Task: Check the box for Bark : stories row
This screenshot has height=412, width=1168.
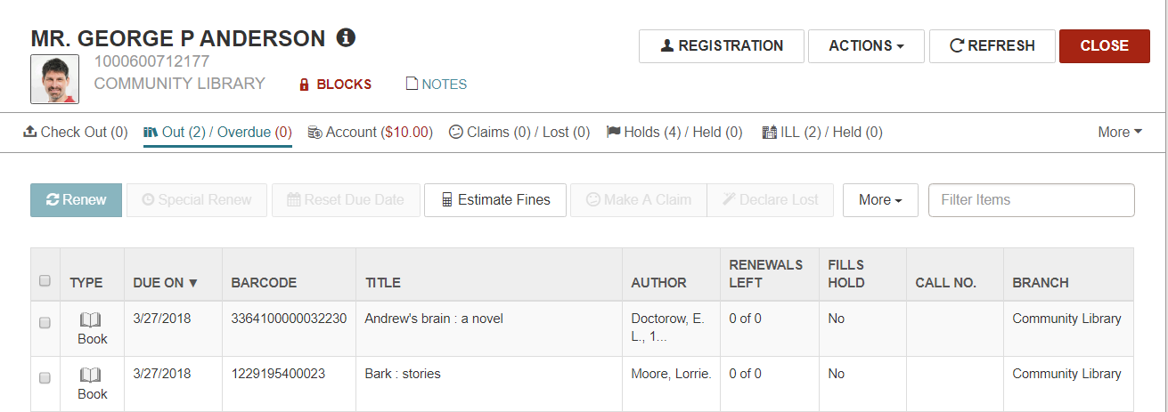Action: click(45, 378)
